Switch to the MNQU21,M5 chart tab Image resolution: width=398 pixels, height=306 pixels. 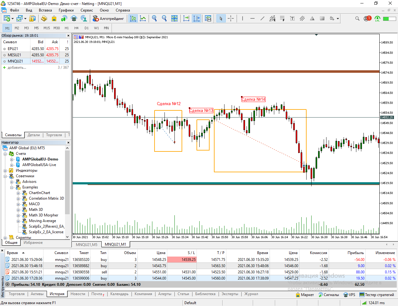coord(86,244)
